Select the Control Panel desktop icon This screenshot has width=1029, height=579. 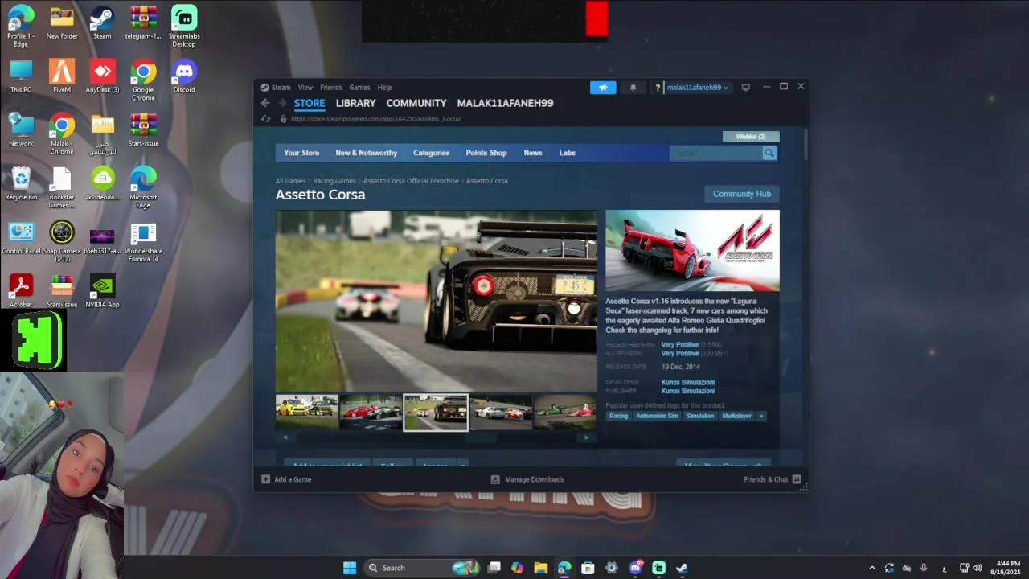(21, 237)
